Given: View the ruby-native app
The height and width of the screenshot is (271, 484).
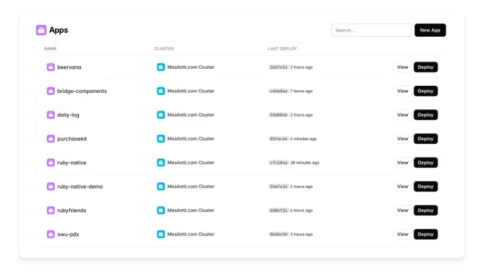Looking at the screenshot, I should click(x=403, y=162).
